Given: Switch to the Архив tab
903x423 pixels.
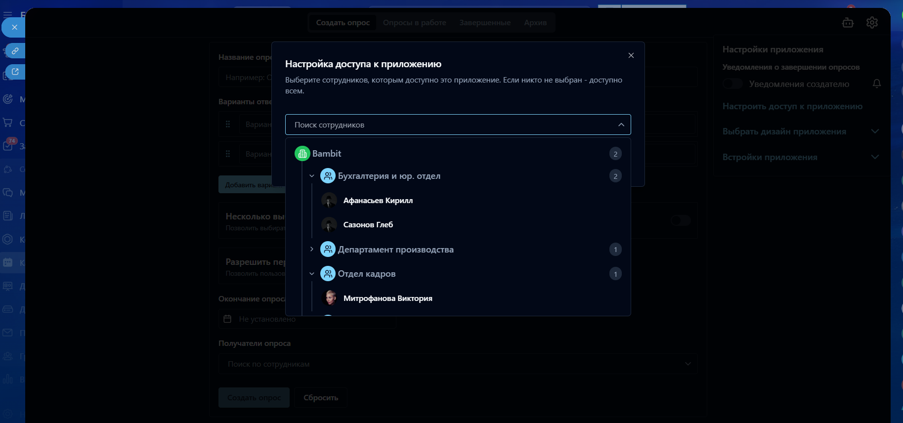Looking at the screenshot, I should [535, 23].
